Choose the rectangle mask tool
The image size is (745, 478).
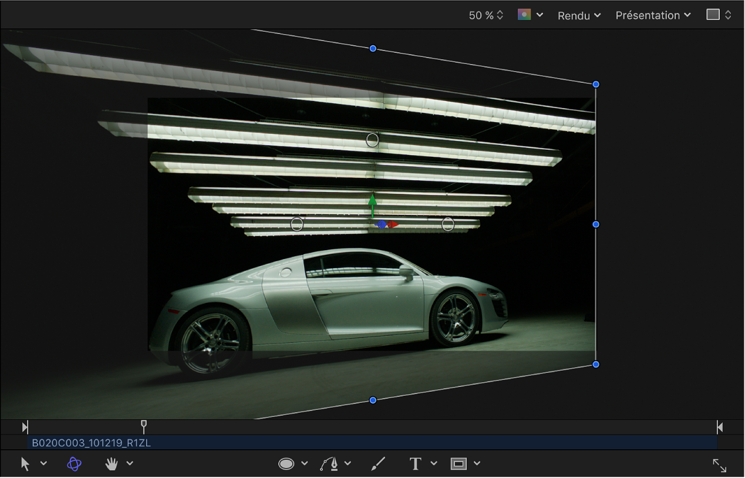[459, 464]
